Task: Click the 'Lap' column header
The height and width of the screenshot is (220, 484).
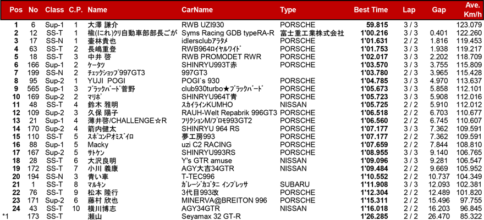Action: 409,10
